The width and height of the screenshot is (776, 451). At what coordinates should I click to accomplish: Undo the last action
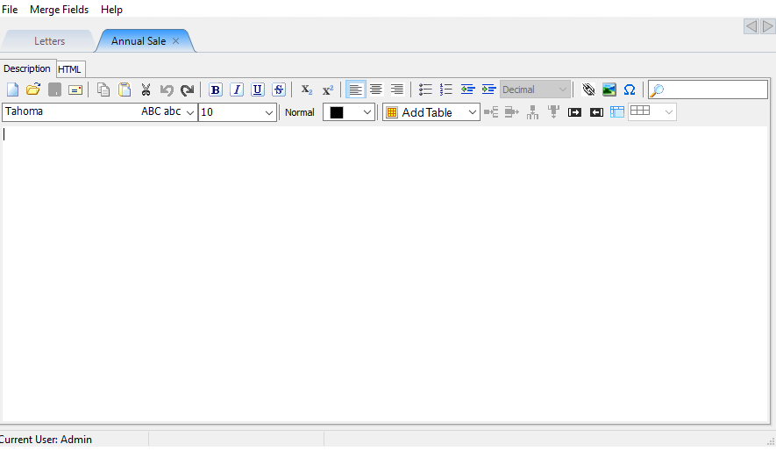[167, 90]
